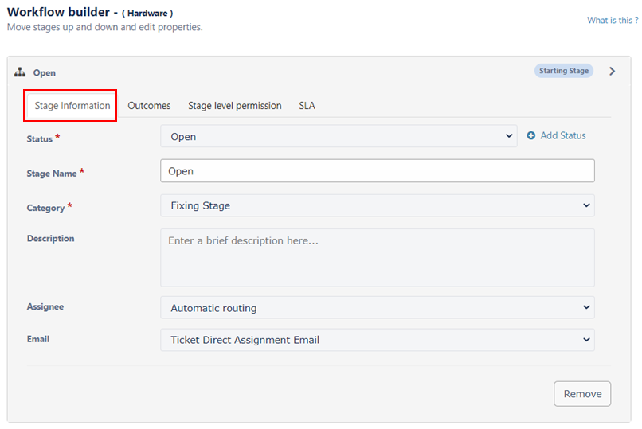Open the Email template dropdown
This screenshot has width=642, height=429.
point(378,340)
